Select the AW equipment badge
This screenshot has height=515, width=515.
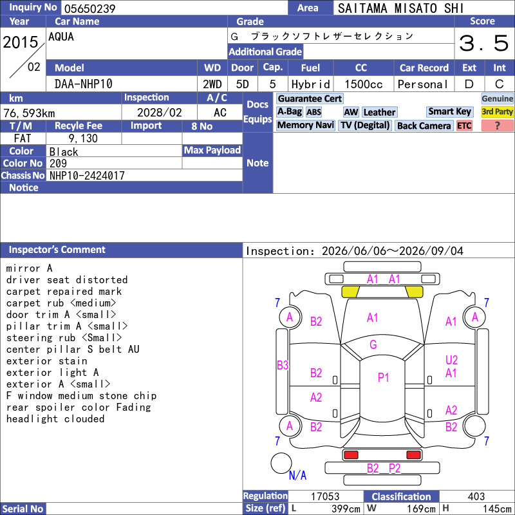(351, 112)
